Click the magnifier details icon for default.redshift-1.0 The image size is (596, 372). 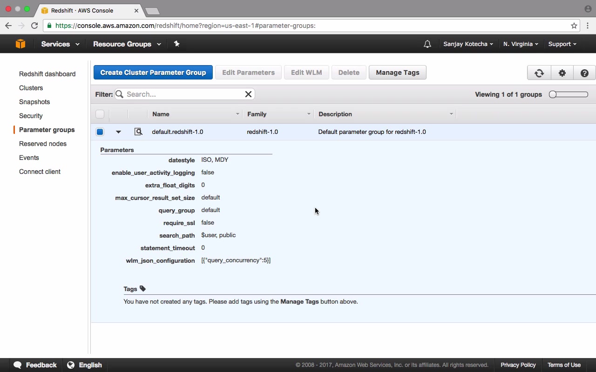pyautogui.click(x=138, y=132)
